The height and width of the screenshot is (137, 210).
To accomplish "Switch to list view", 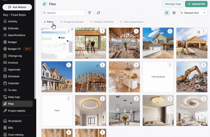I will click(x=174, y=13).
